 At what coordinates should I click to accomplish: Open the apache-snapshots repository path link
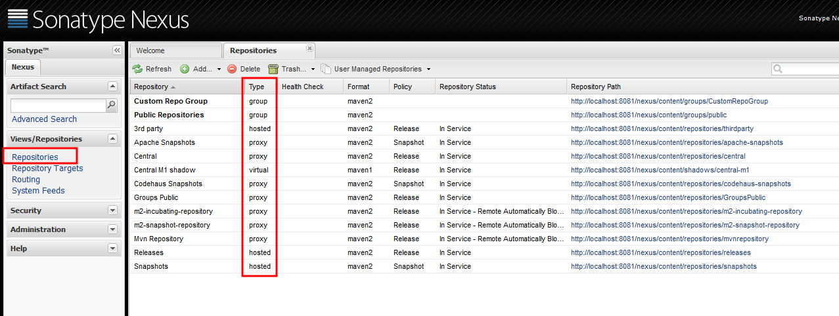[677, 142]
